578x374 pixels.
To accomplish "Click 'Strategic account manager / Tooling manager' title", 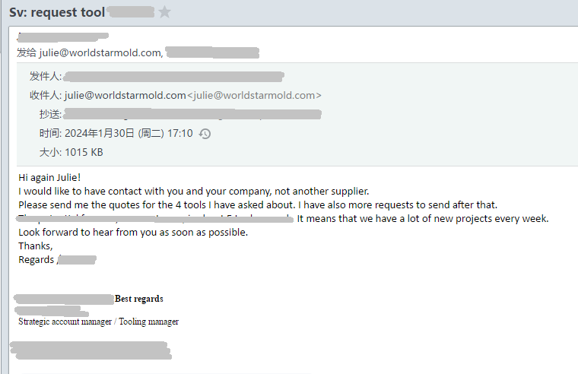I will click(x=98, y=322).
